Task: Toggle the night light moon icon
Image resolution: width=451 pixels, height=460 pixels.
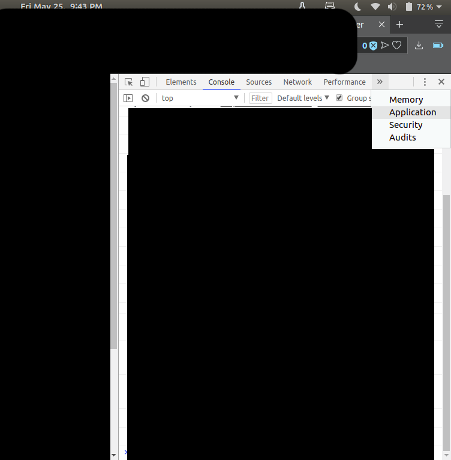Action: [358, 6]
